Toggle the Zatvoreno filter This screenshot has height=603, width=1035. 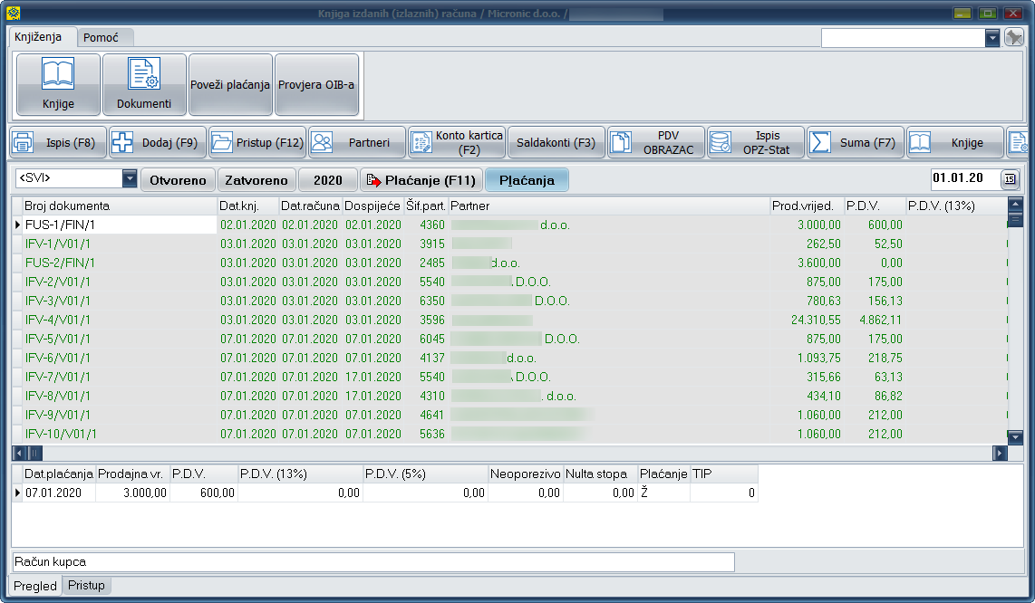(256, 180)
